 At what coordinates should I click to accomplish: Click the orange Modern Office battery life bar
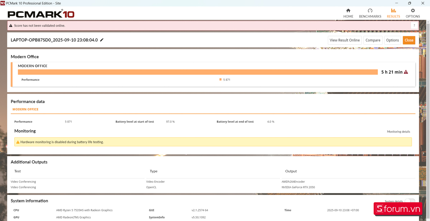(198, 72)
